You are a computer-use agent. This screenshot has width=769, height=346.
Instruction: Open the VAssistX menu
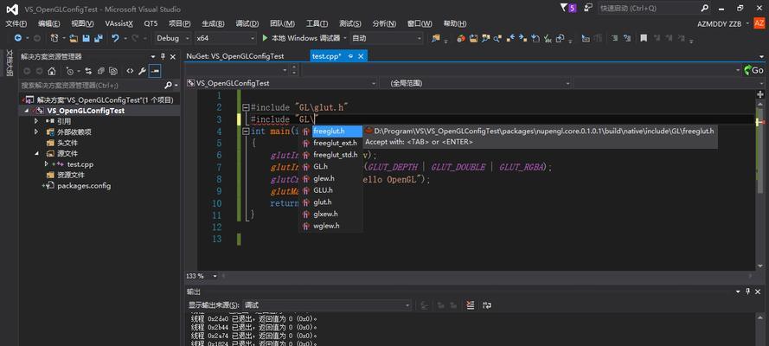tap(119, 23)
